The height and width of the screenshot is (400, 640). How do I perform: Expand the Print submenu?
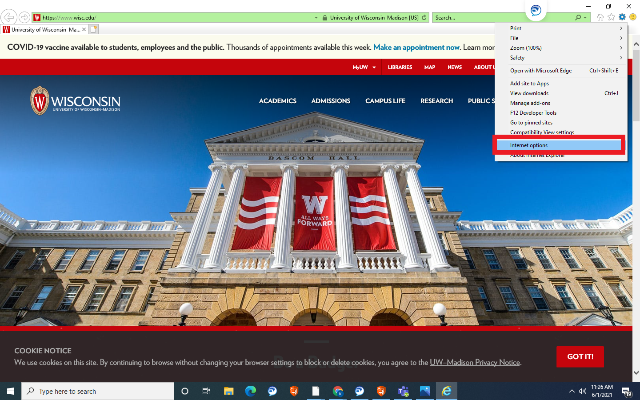[x=561, y=28]
